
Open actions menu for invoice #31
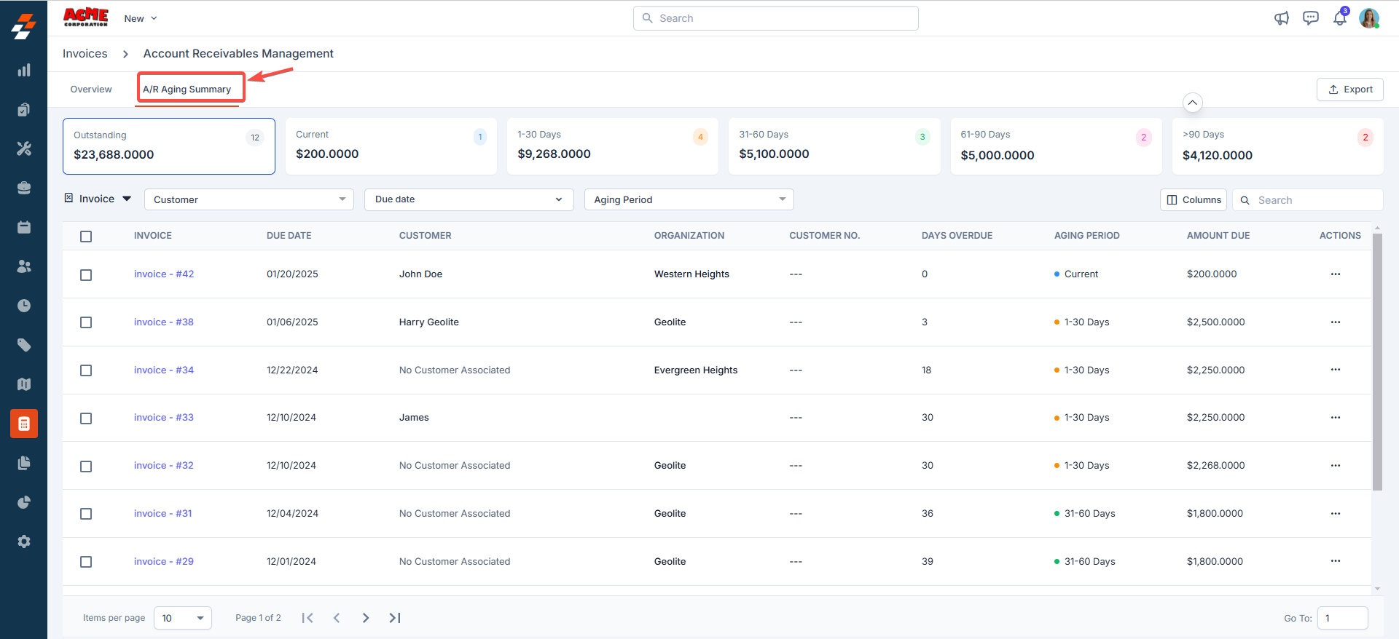[x=1336, y=513]
